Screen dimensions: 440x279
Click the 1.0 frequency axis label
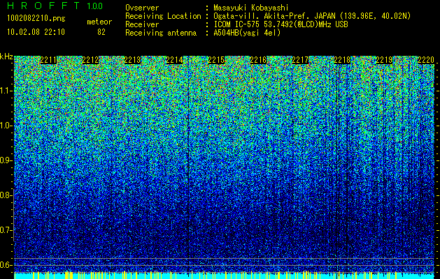(6, 126)
